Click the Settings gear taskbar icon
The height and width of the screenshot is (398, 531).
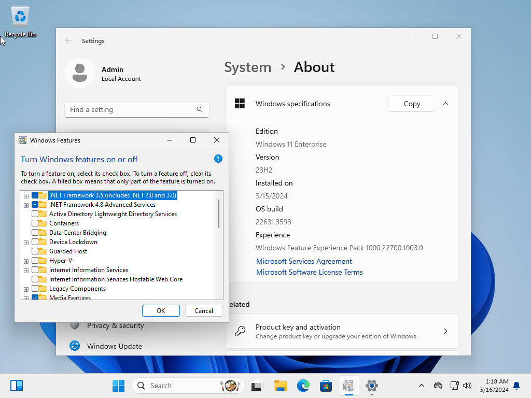371,386
